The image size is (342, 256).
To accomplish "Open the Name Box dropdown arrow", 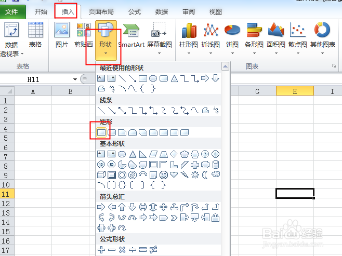I will point(75,79).
